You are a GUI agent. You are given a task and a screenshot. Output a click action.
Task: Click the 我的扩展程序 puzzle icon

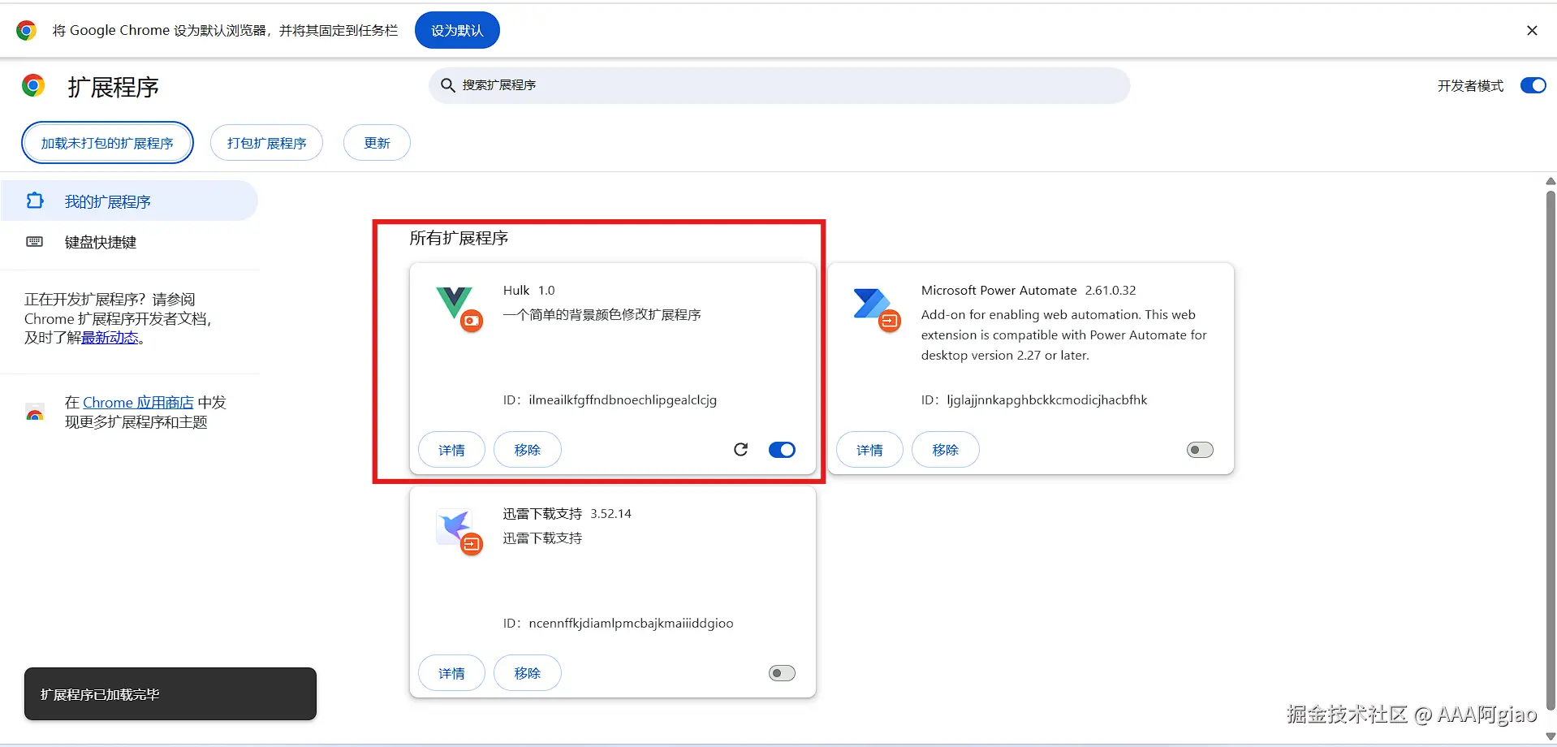[35, 201]
